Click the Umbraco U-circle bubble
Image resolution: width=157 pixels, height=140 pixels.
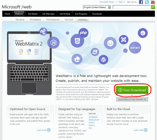coord(110,43)
